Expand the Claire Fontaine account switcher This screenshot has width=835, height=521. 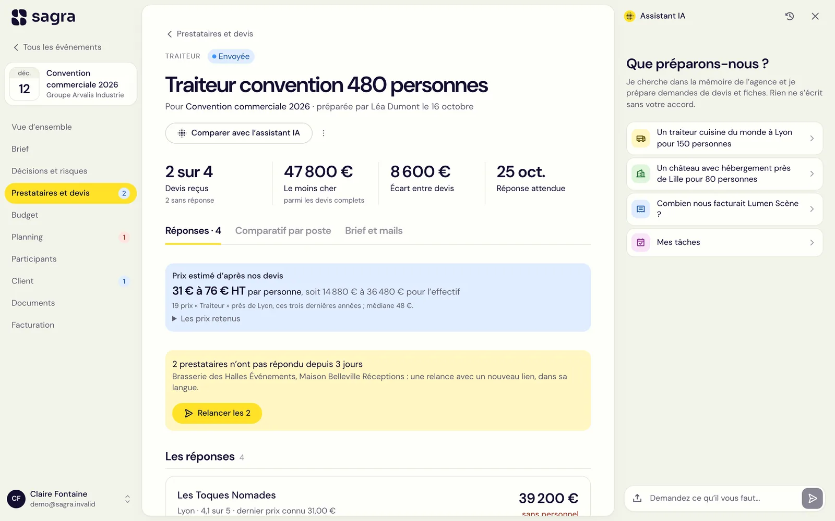click(127, 499)
